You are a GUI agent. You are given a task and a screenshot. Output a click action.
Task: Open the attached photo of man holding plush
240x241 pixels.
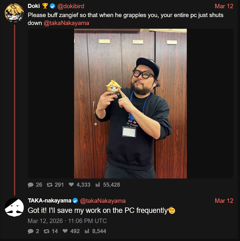(x=130, y=104)
